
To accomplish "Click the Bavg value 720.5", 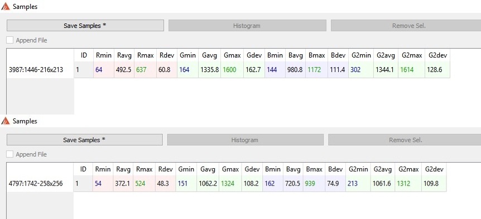I will click(292, 184).
